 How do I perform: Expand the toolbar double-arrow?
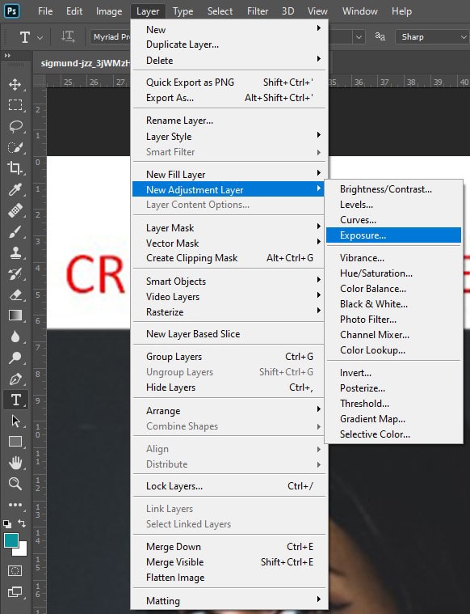[7, 56]
